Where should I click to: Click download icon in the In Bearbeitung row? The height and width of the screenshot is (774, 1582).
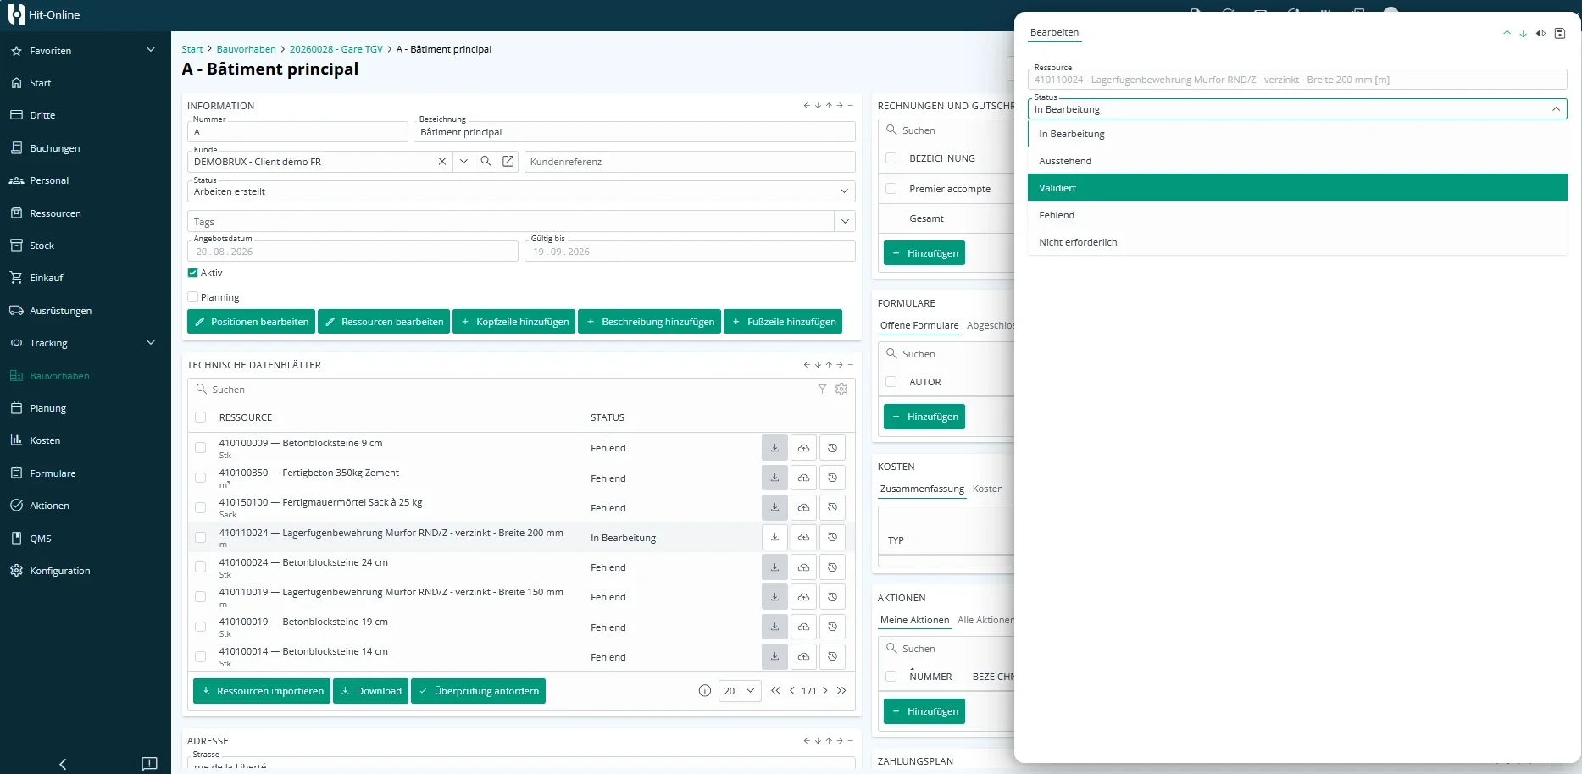(x=774, y=537)
